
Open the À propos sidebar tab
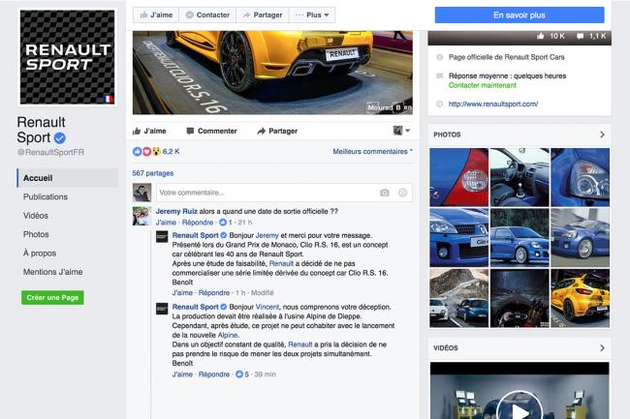40,254
